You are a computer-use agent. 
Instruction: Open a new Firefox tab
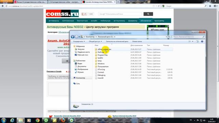pos(118,2)
